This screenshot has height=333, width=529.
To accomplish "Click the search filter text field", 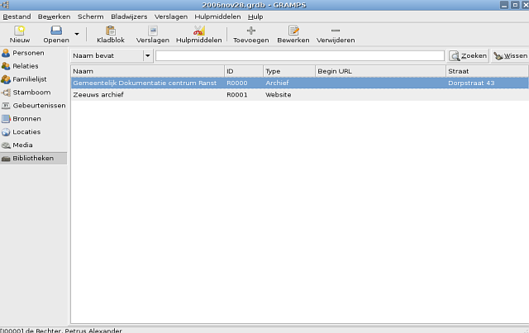I will tap(299, 56).
